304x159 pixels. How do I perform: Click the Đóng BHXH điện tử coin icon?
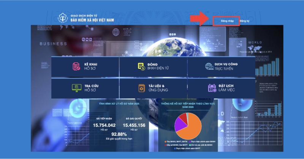141,66
